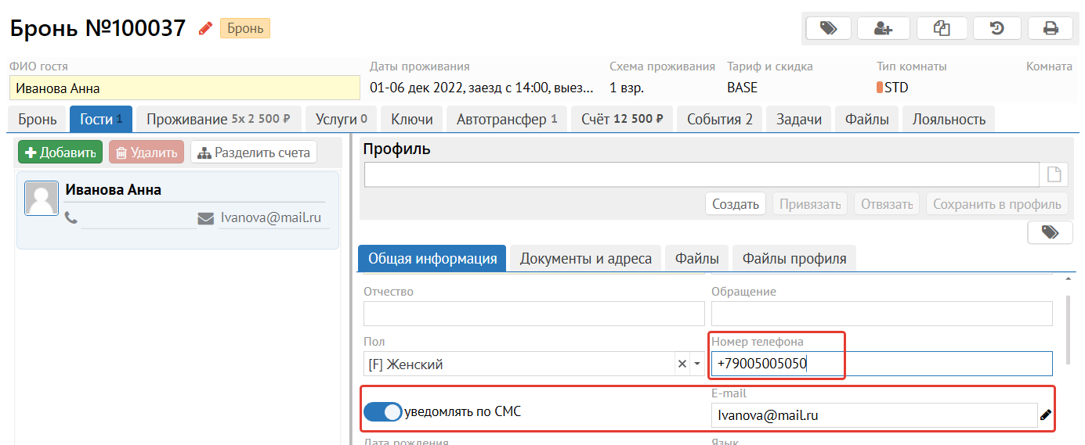The image size is (1085, 445).
Task: Clear the 'Пол' selection with X
Action: (x=682, y=364)
